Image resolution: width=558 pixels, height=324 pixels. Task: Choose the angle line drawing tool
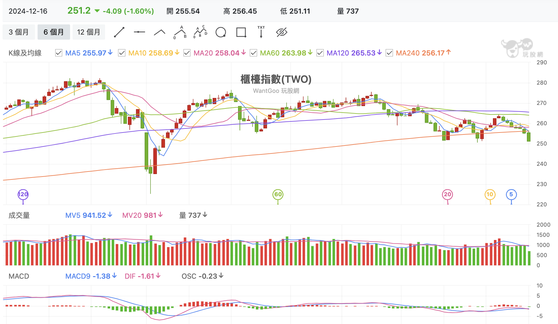pyautogui.click(x=160, y=32)
